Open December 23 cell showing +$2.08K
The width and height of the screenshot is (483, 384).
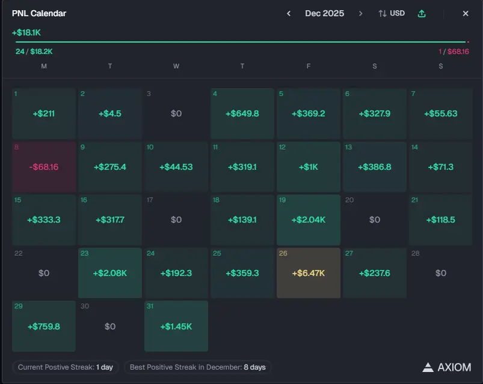pyautogui.click(x=110, y=273)
